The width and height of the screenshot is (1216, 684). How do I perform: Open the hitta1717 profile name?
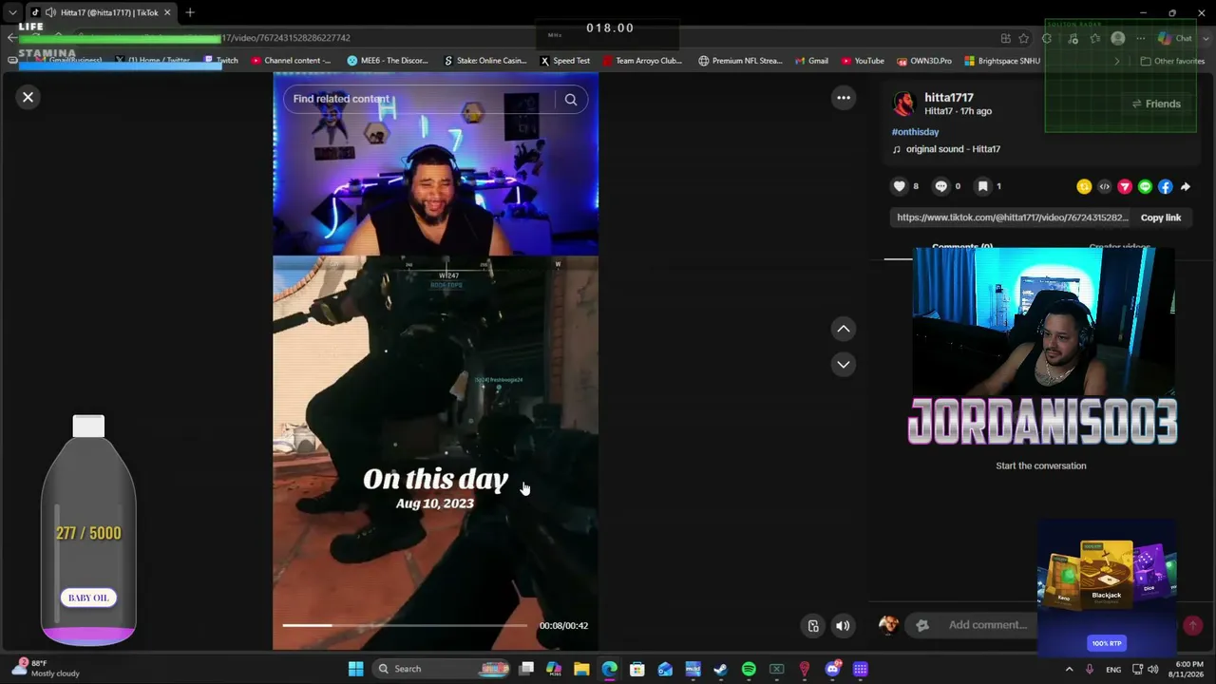click(x=948, y=97)
